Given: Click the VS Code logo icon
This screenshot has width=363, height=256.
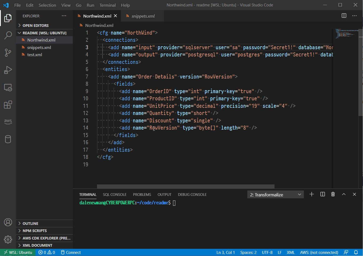Looking at the screenshot, I should click(x=6, y=5).
